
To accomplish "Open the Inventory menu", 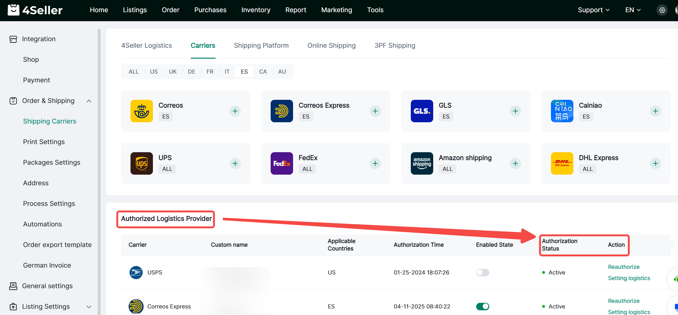I will [x=256, y=10].
